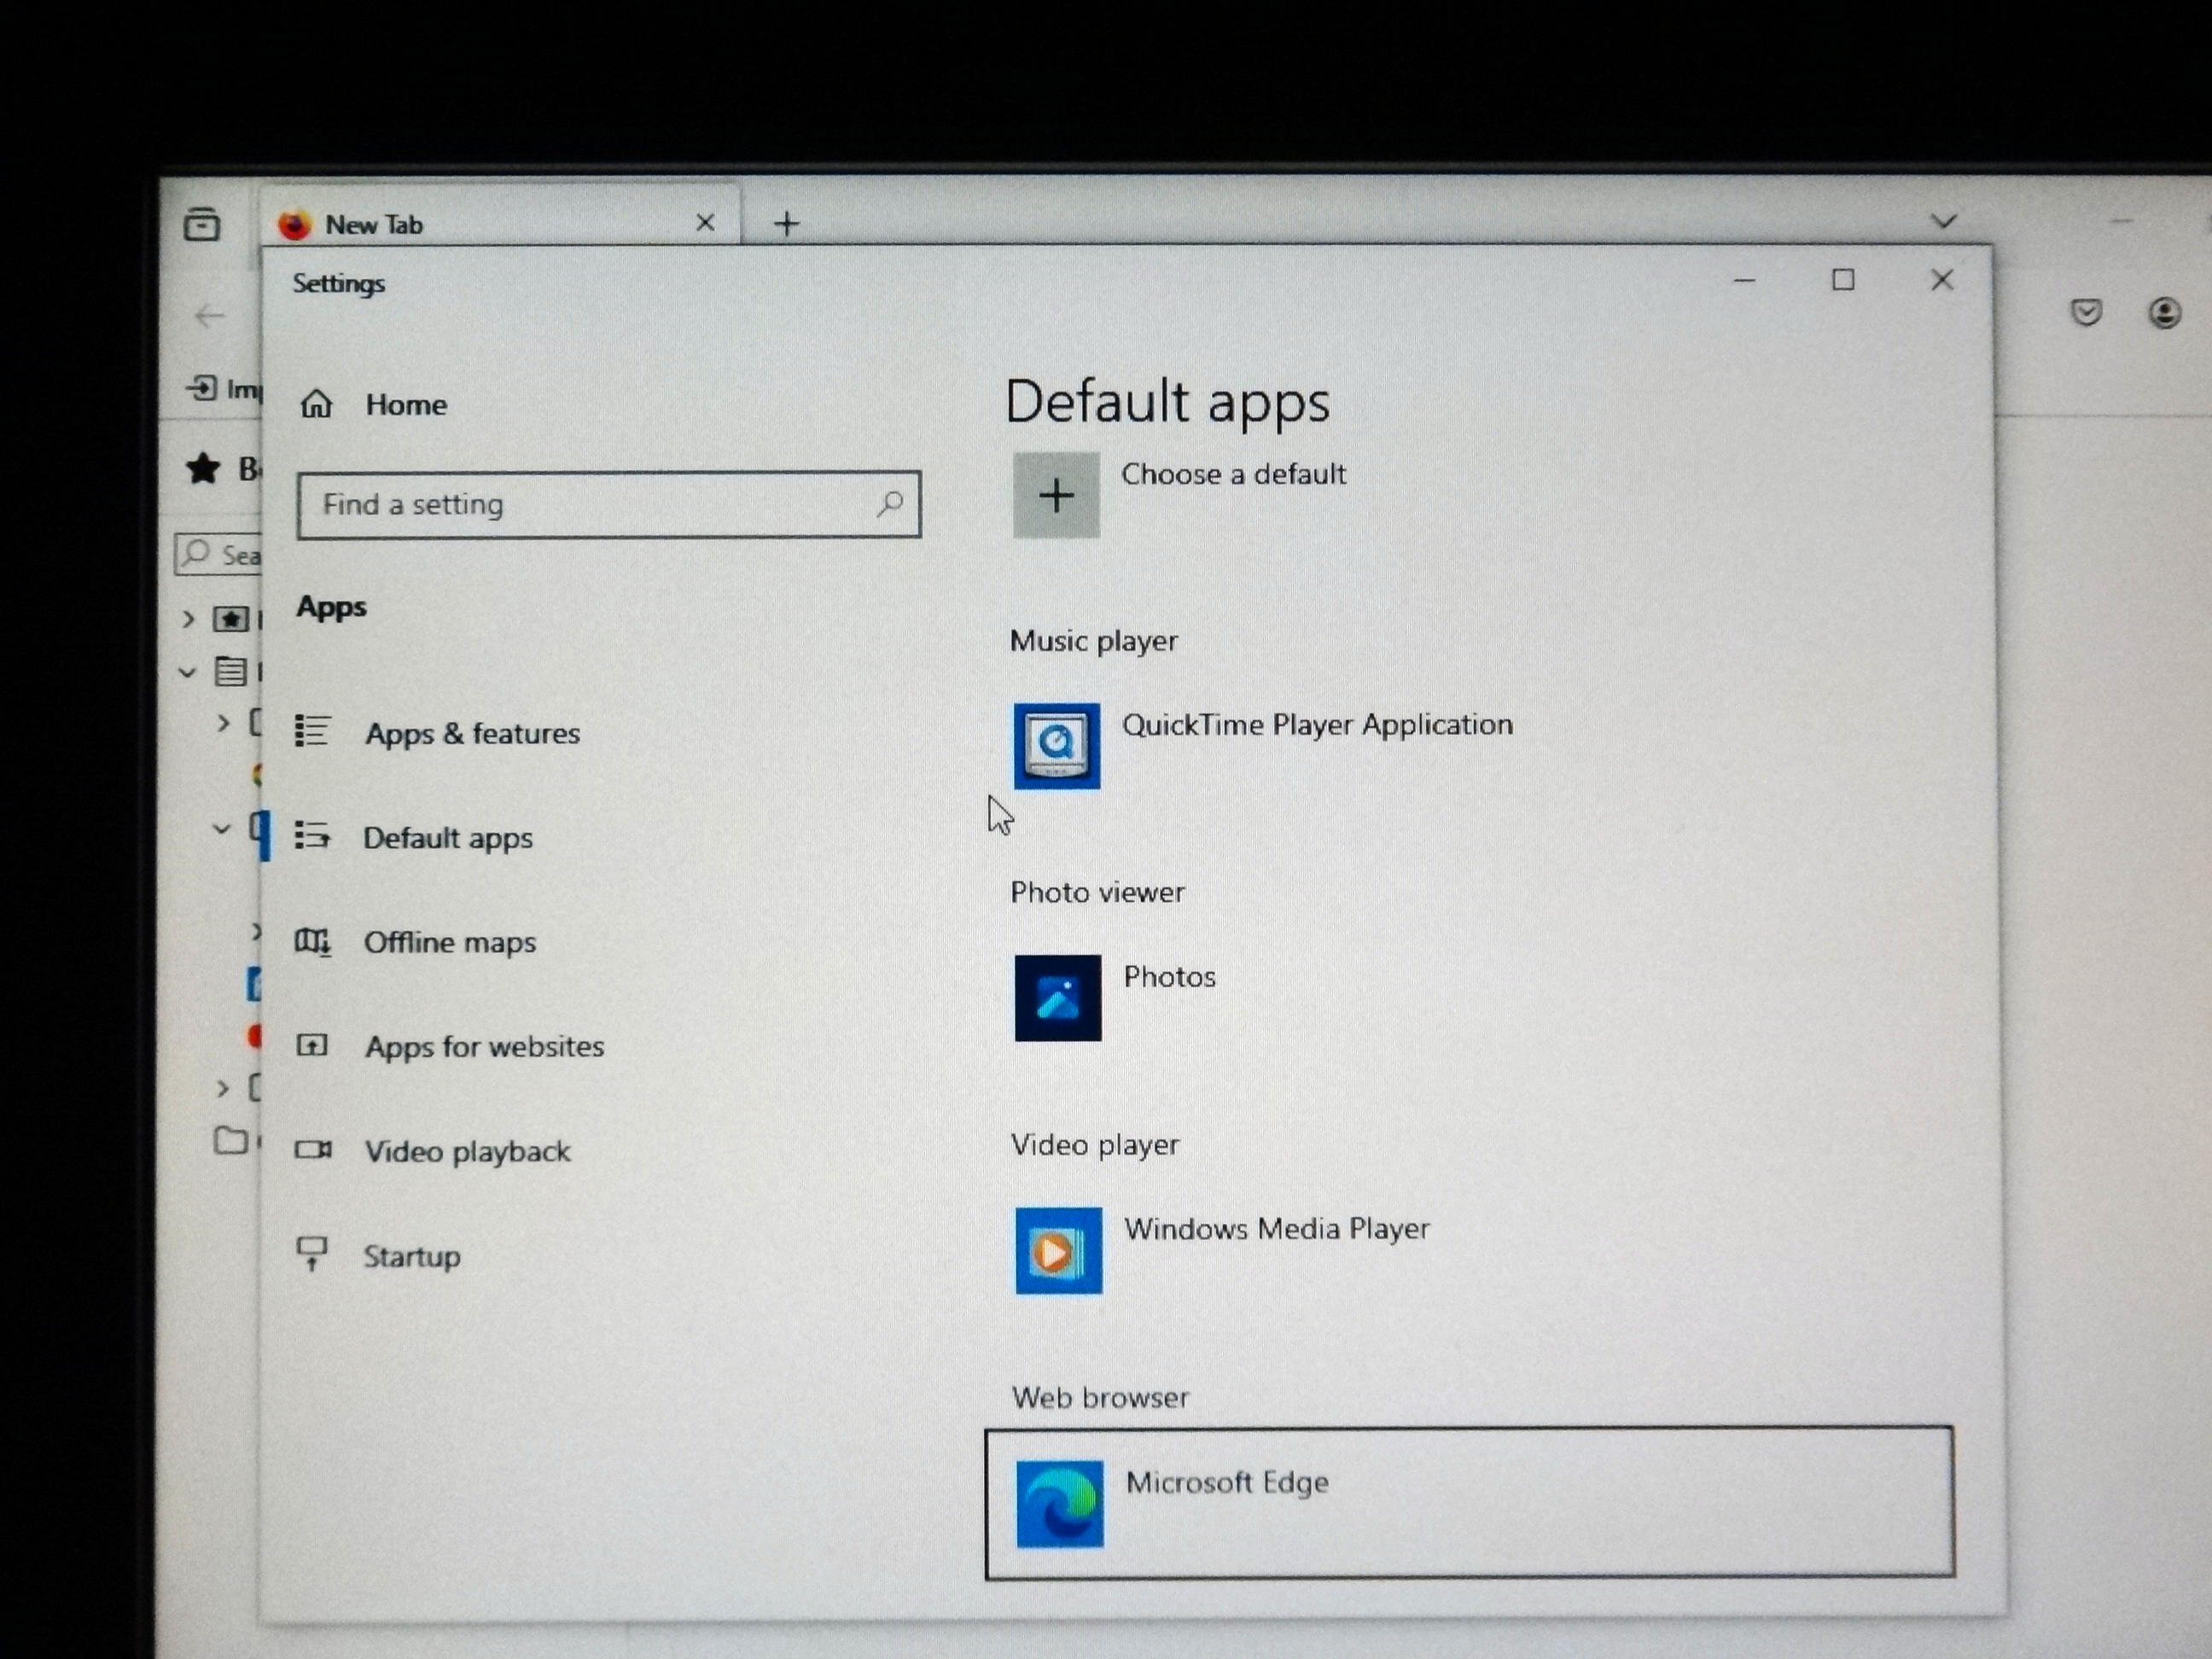Open Firefox list all tabs dropdown
Screen dimensions: 2212x1659
[1943, 221]
